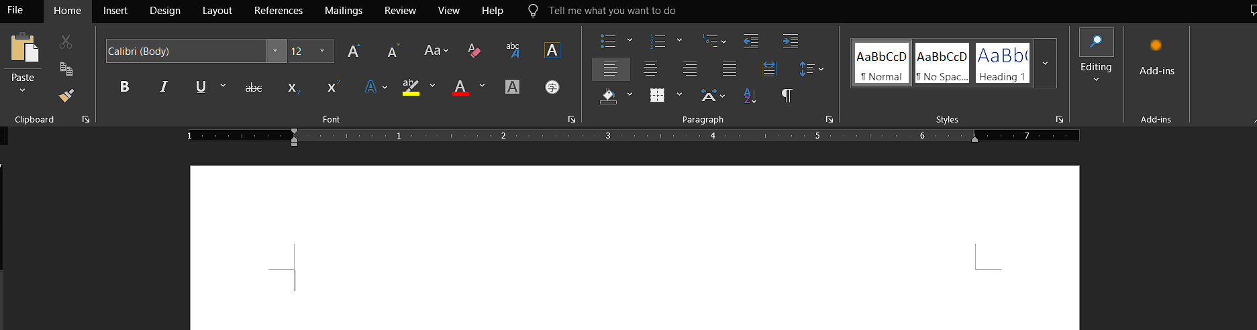1257x330 pixels.
Task: Expand the Borders dropdown arrow
Action: coord(679,94)
